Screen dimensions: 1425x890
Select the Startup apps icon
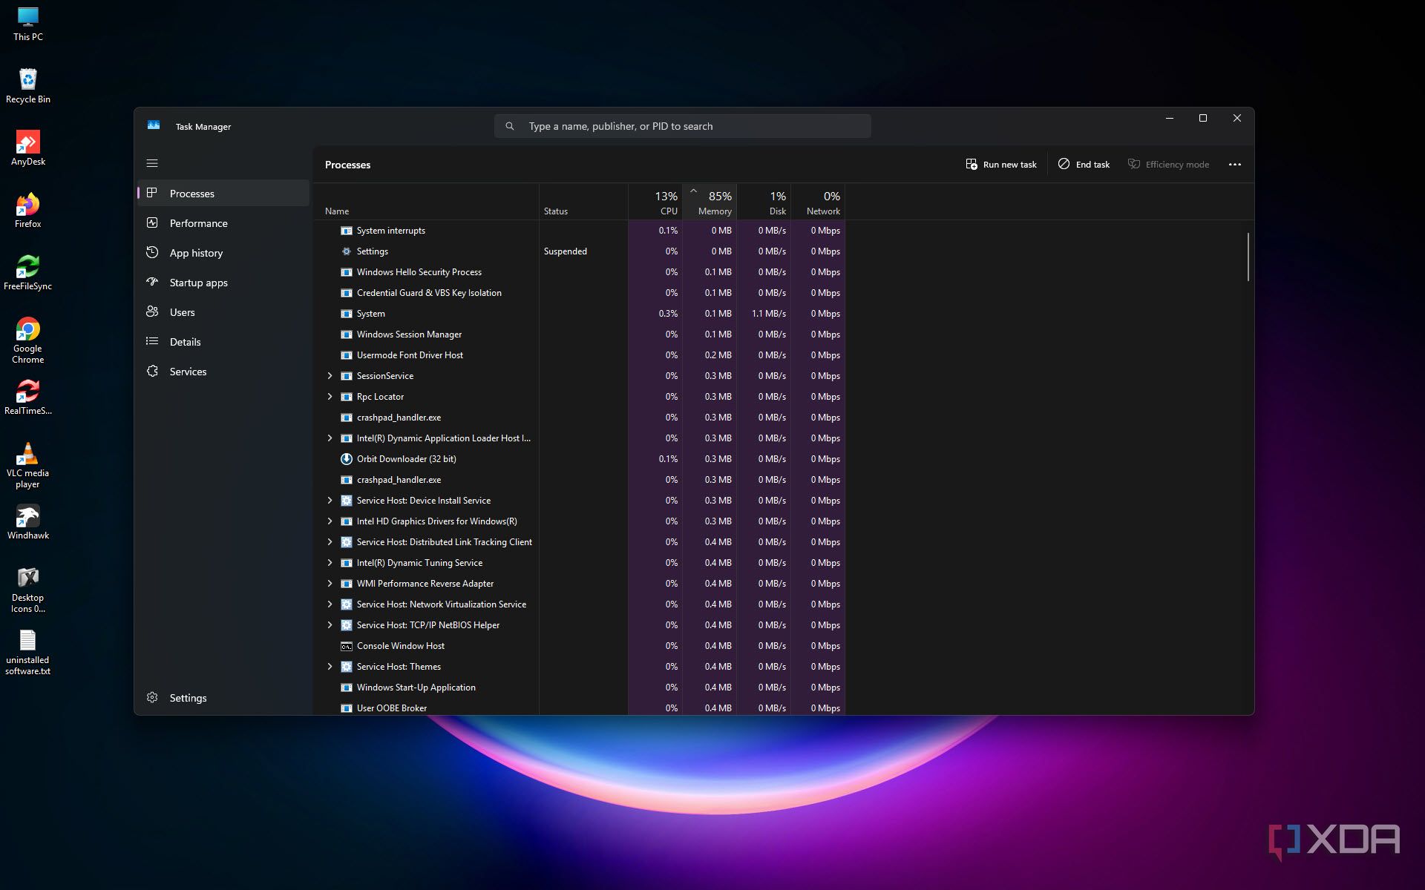click(x=152, y=282)
